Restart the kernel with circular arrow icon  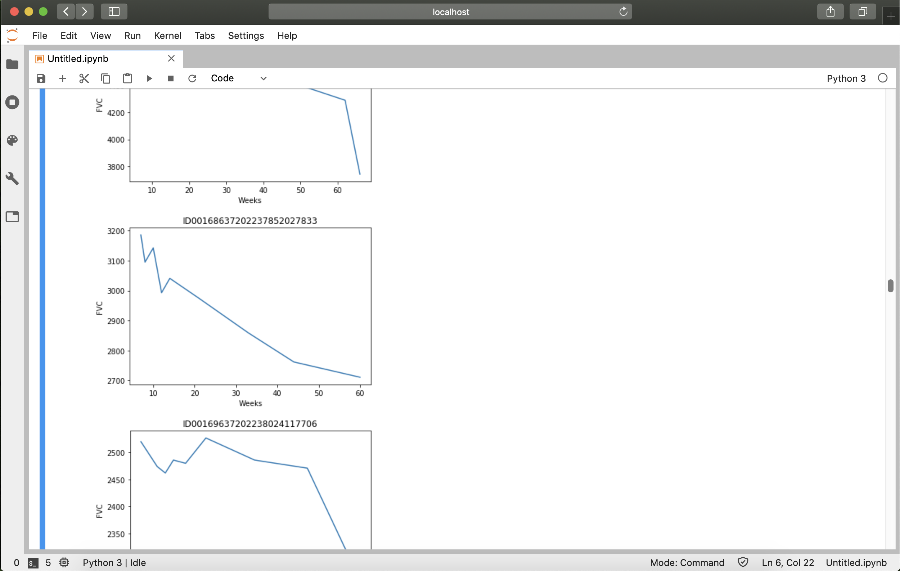pyautogui.click(x=192, y=78)
